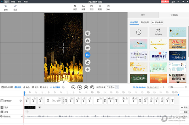Click the timeline zoom-in magnifier
This screenshot has width=189, height=125.
[x=186, y=87]
